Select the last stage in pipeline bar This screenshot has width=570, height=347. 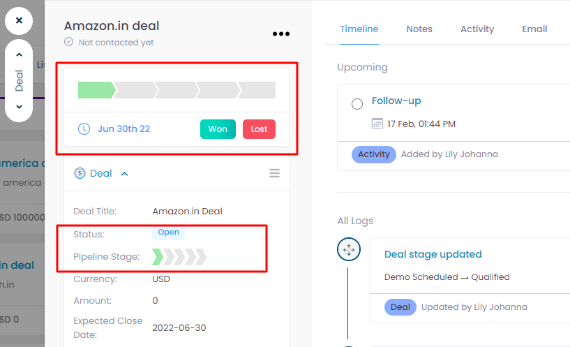pyautogui.click(x=257, y=90)
